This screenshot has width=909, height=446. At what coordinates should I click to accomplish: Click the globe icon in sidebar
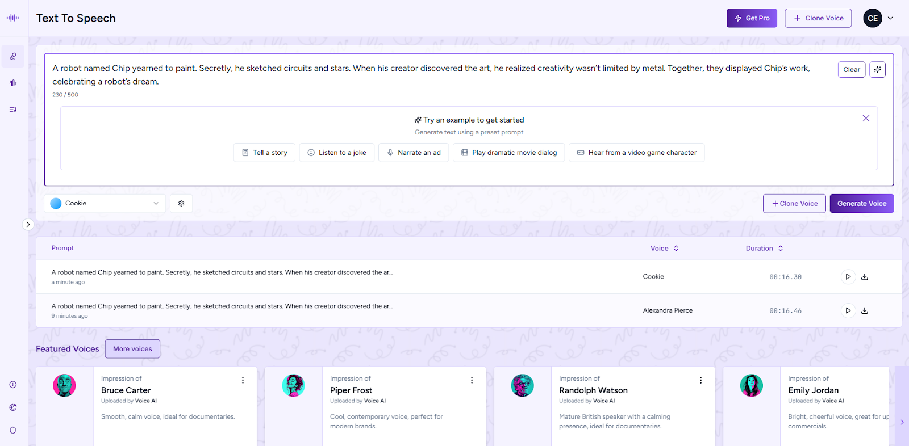click(13, 407)
